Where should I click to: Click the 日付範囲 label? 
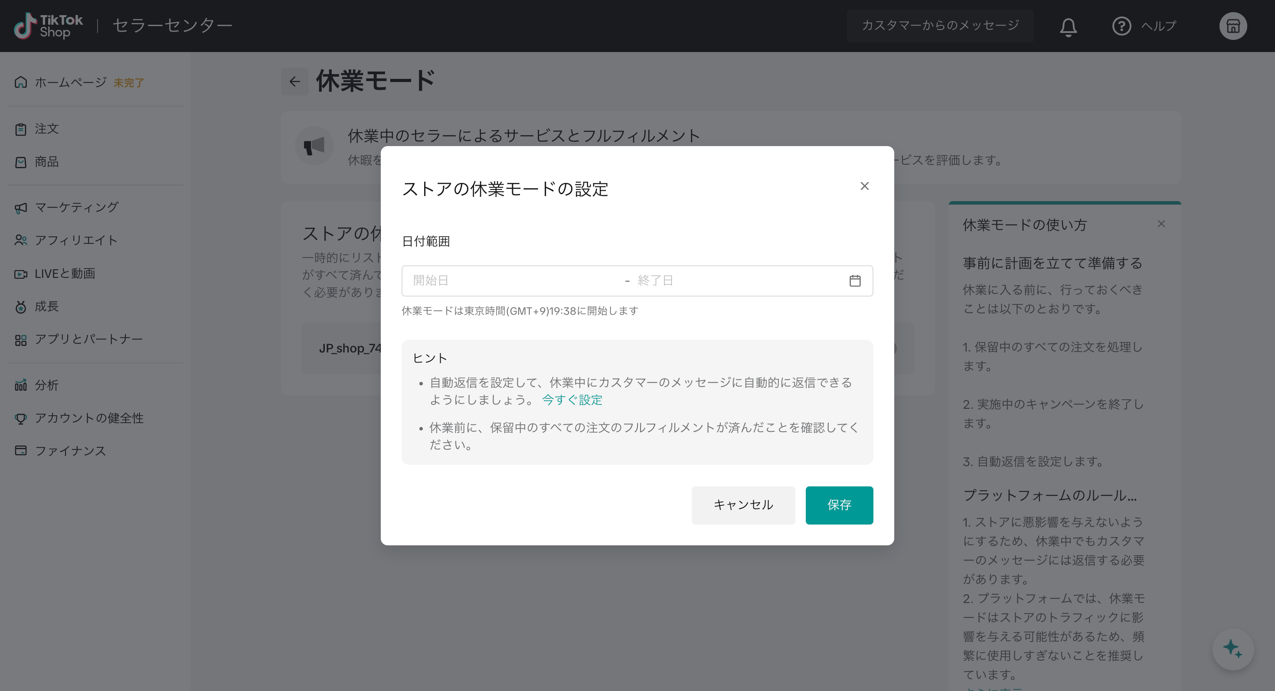(x=426, y=241)
